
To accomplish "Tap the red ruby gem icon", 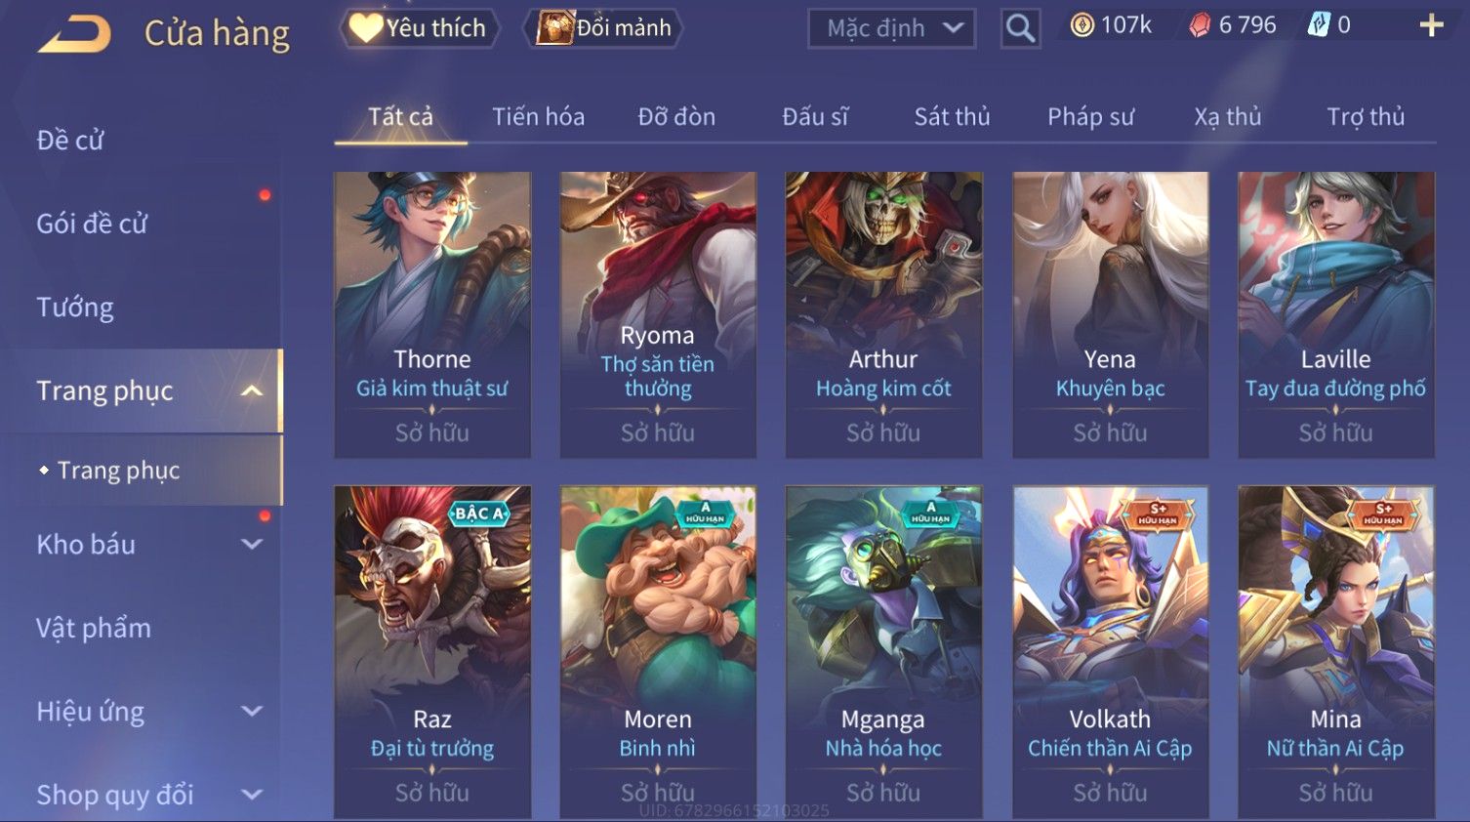I will [1200, 25].
